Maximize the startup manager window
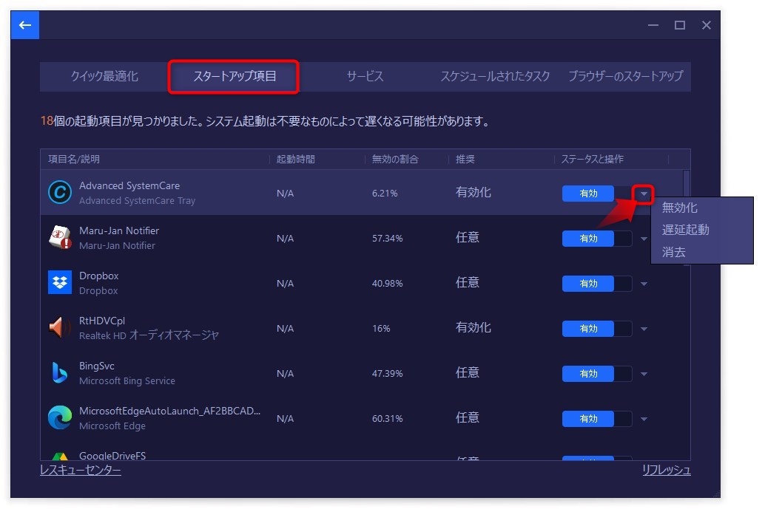The height and width of the screenshot is (509, 765). (680, 25)
